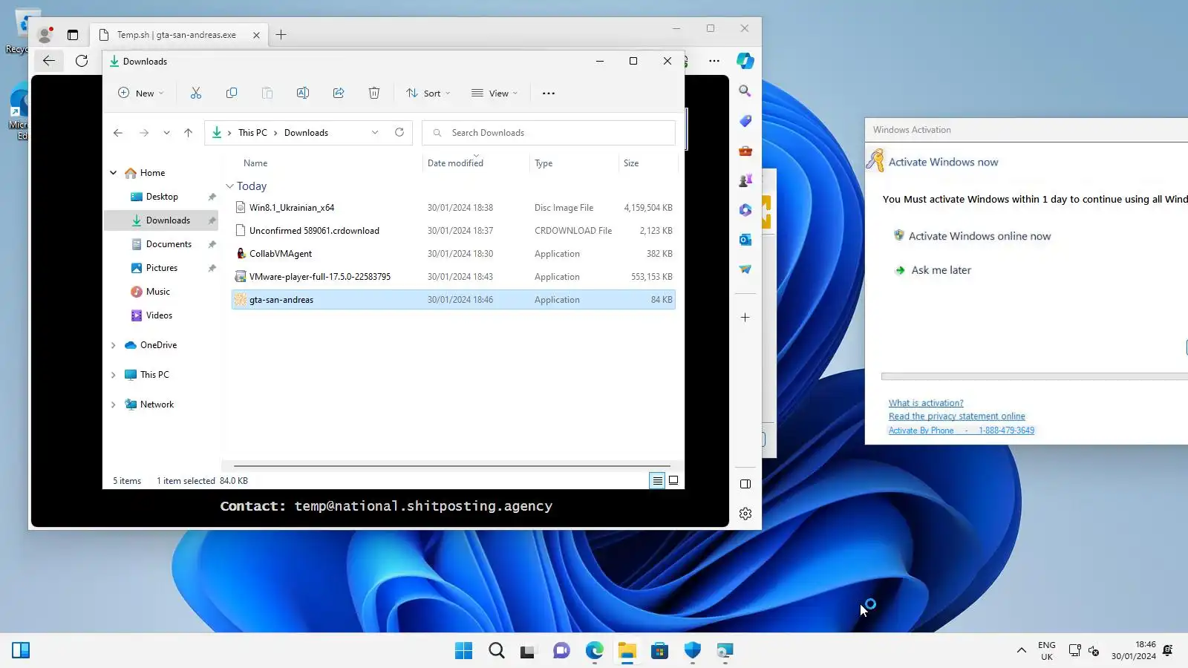This screenshot has height=668, width=1188.
Task: Select the CollabVMAgent application file
Action: click(x=453, y=254)
